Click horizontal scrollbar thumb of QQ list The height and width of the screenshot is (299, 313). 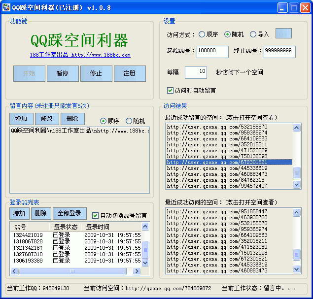[72, 271]
